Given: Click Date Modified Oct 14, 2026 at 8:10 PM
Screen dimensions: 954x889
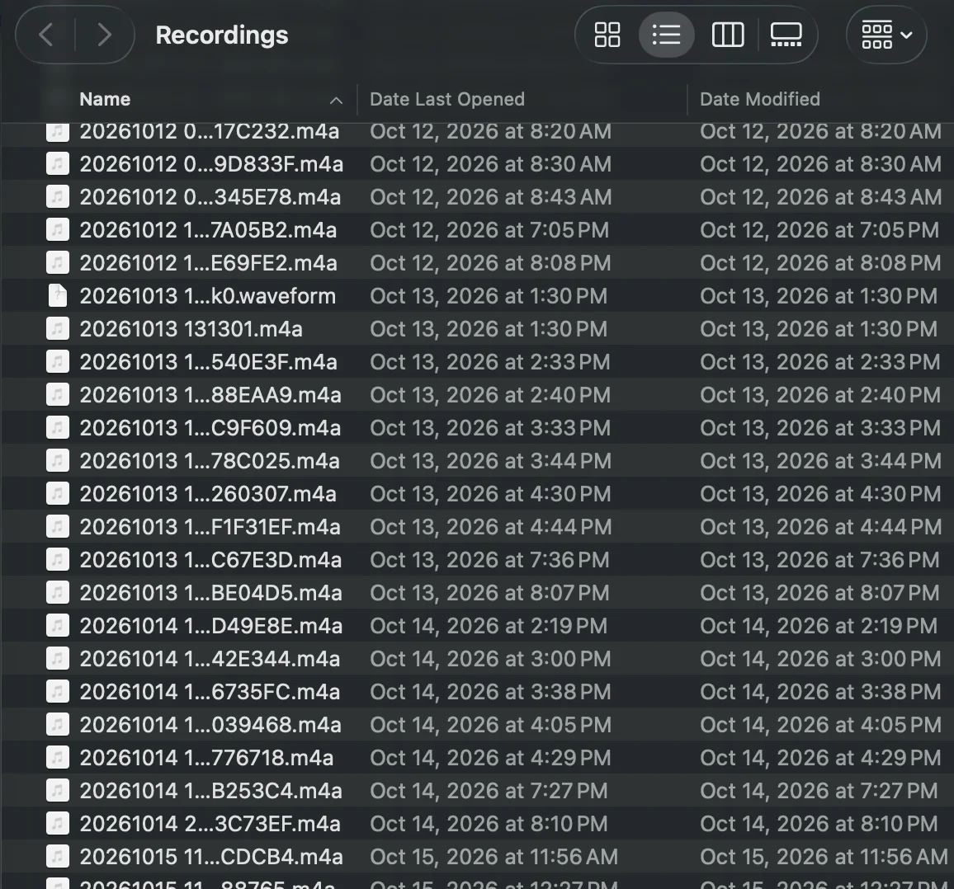Looking at the screenshot, I should click(819, 823).
